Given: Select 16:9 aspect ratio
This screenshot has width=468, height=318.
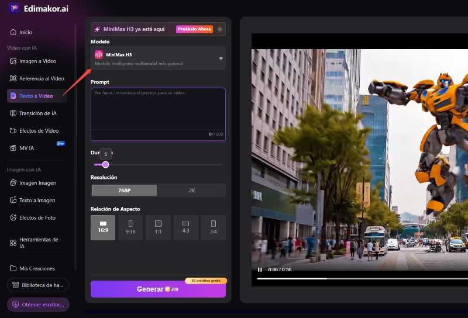Looking at the screenshot, I should [x=103, y=227].
